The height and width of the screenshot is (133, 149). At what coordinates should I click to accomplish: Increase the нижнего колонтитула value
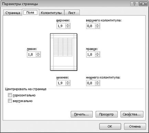pos(97,82)
